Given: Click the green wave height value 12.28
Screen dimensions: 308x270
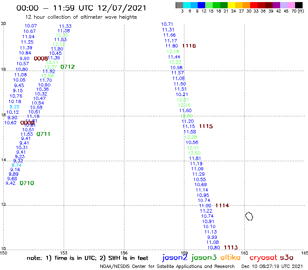Looking at the screenshot, I should pos(191,137).
